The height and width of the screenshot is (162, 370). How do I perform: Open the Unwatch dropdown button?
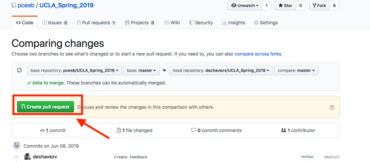point(245,6)
